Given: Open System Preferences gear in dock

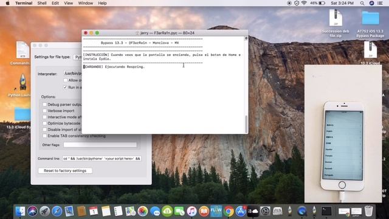Looking at the screenshot, I should pos(265,211).
